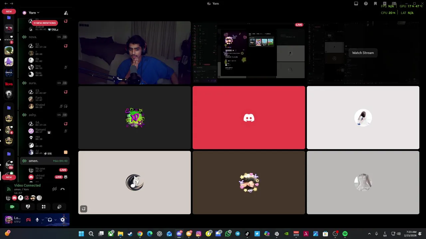Screen dimensions: 426x239
Task: Turn off camera in voice panel
Action: 12,206
